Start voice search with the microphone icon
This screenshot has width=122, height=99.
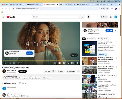point(89,17)
